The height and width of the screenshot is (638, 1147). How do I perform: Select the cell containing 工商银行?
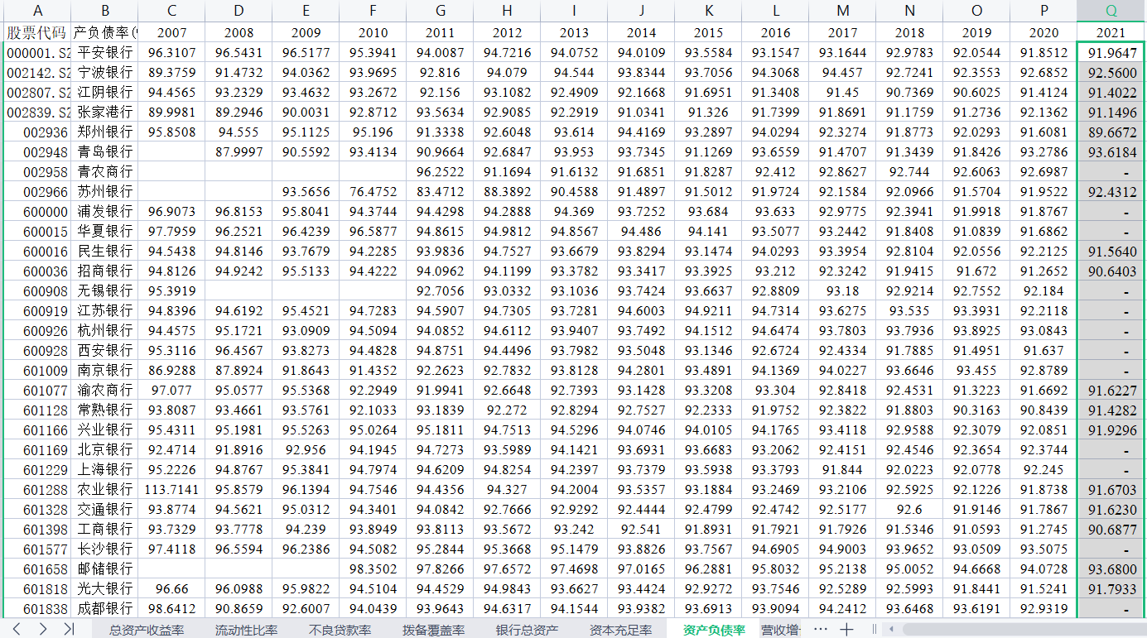pyautogui.click(x=104, y=529)
